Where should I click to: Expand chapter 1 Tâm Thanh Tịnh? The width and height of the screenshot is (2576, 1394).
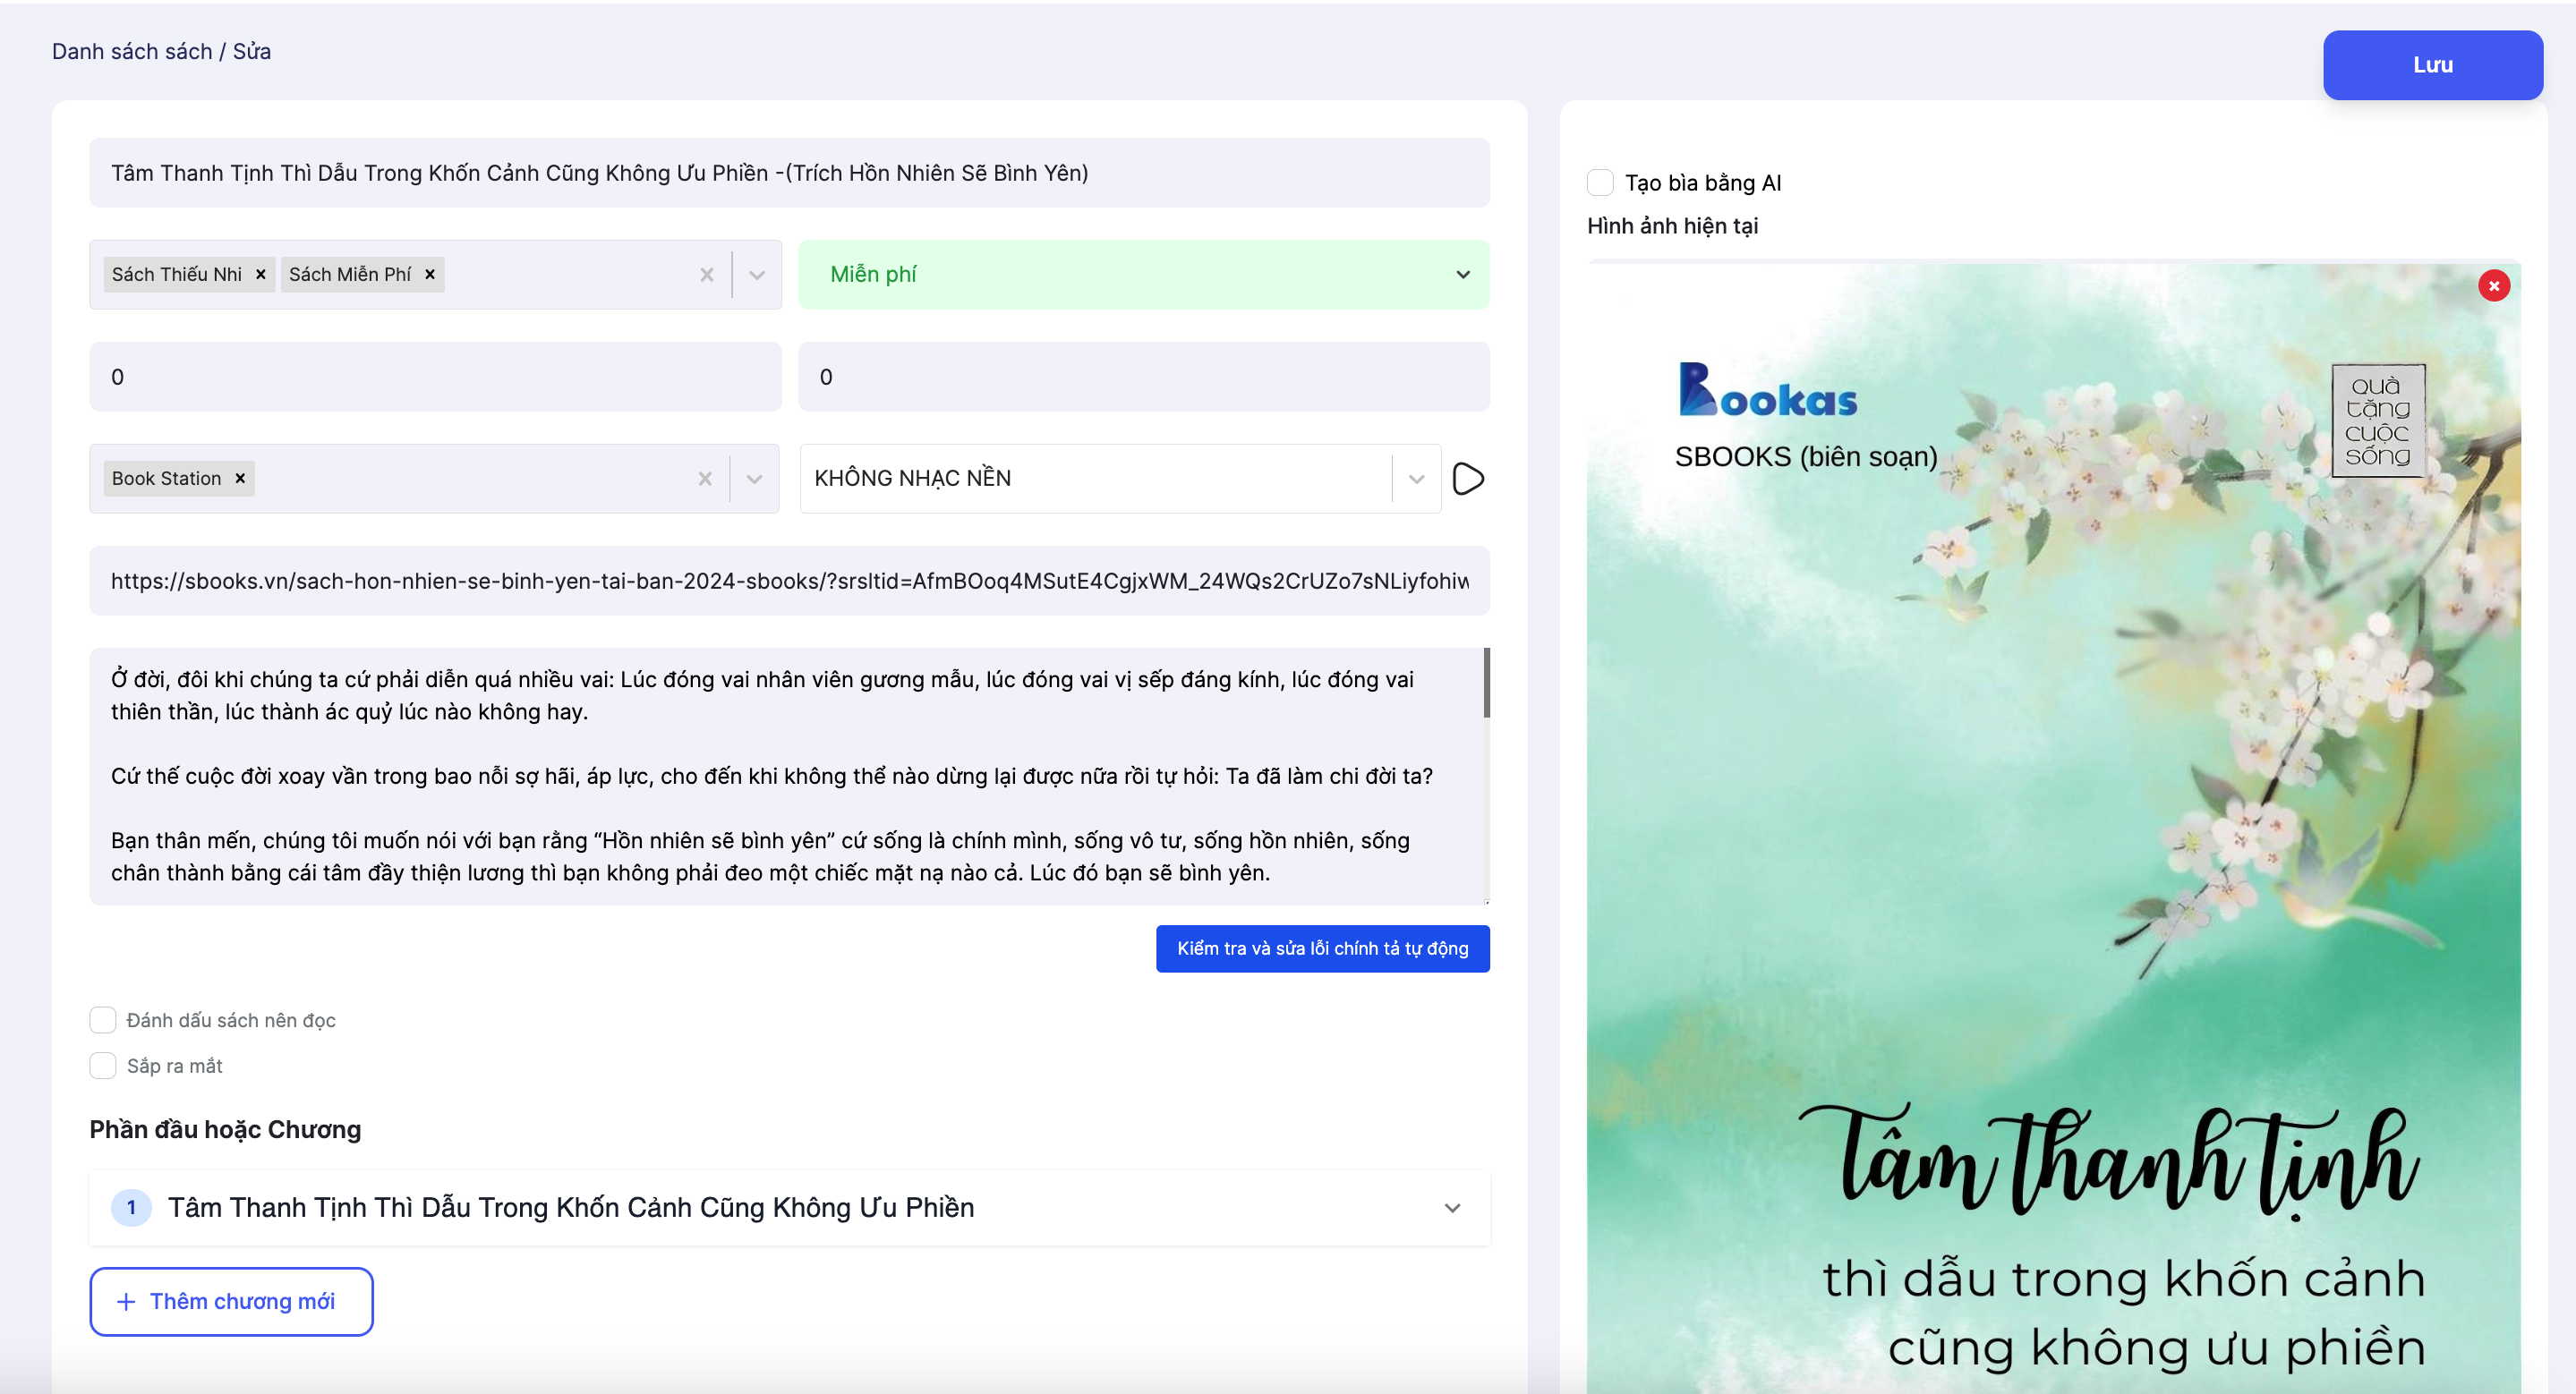tap(1452, 1208)
